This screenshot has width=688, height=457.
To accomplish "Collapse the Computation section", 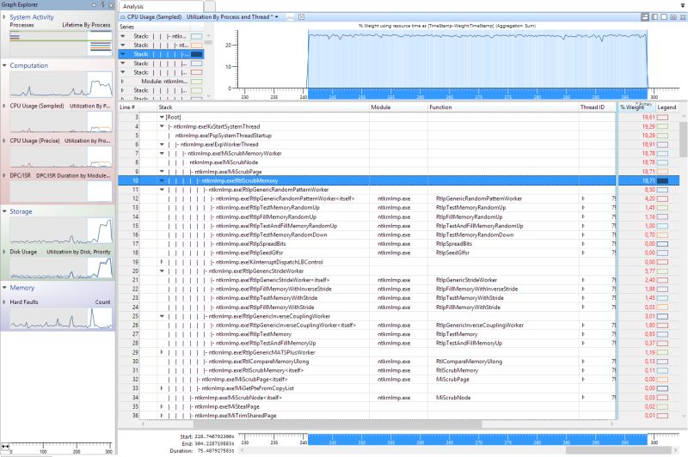I will (4, 65).
